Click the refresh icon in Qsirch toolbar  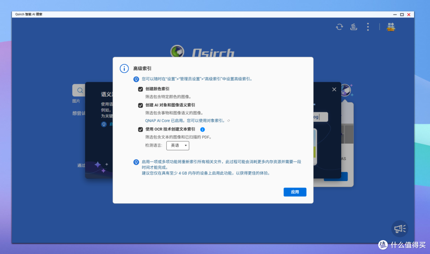coord(340,27)
